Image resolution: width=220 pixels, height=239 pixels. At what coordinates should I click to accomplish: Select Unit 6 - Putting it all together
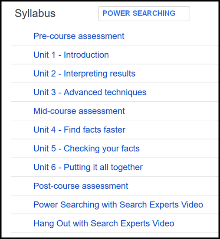pos(88,168)
